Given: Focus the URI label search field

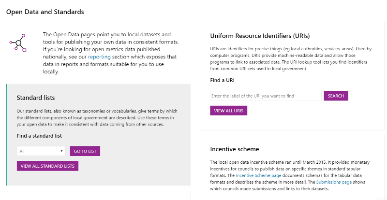Looking at the screenshot, I should point(266,96).
